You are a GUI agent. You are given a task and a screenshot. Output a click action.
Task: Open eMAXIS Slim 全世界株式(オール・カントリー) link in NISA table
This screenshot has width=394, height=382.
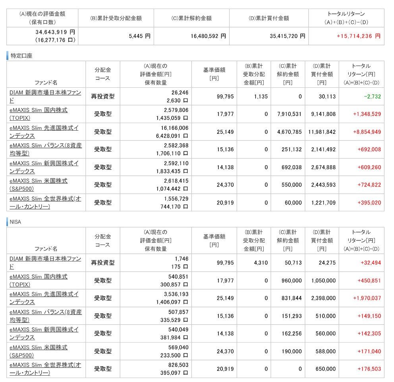click(x=45, y=369)
